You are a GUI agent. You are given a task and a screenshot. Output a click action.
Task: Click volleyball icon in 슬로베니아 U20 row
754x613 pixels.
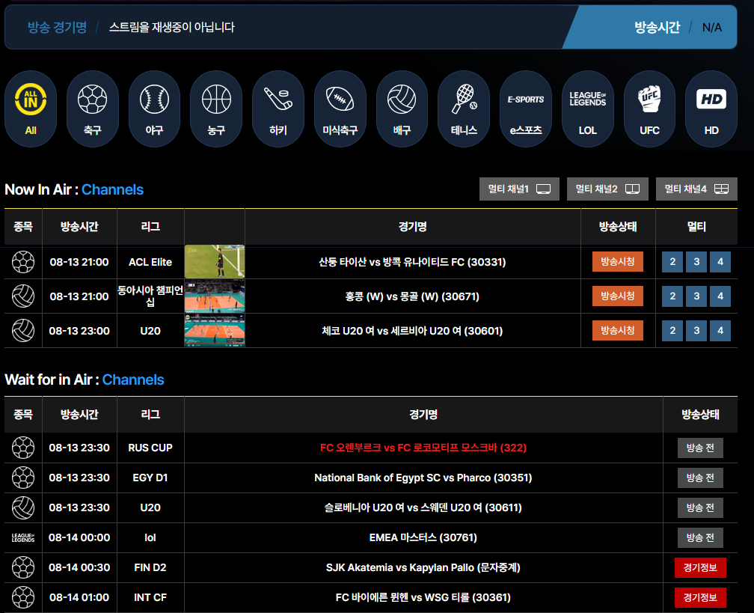pyautogui.click(x=23, y=507)
